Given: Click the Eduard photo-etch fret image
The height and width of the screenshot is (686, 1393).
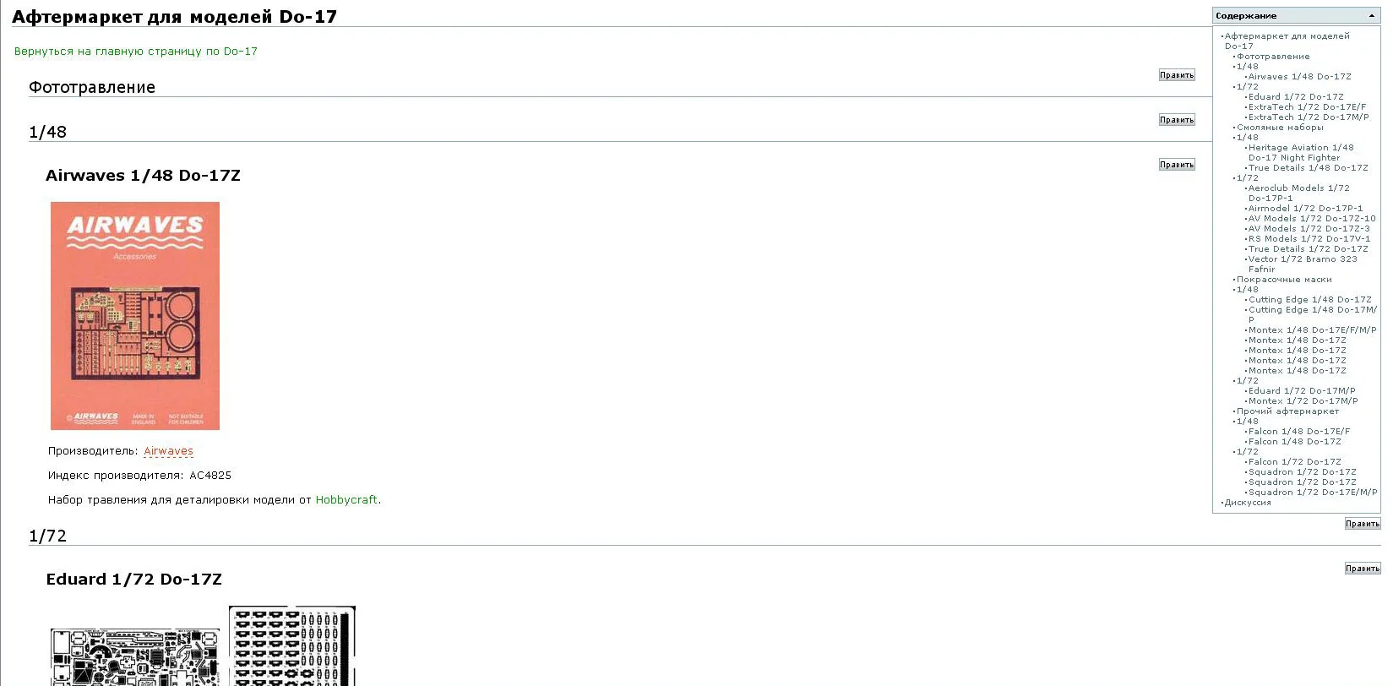Looking at the screenshot, I should 135,656.
